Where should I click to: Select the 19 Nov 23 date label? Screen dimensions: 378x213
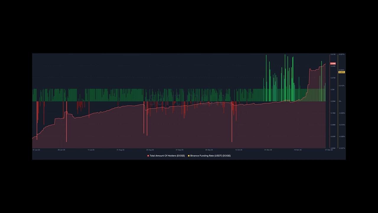pos(298,150)
